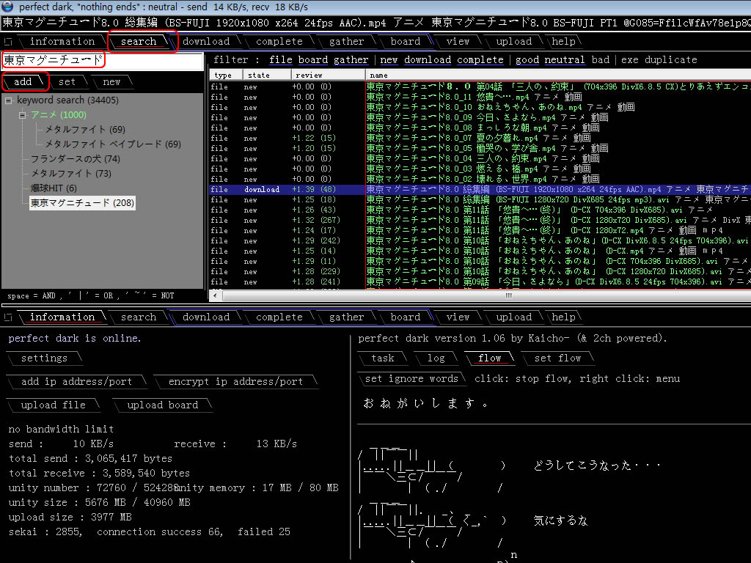Open the upper search tab
Image resolution: width=751 pixels, height=563 pixels.
[139, 42]
